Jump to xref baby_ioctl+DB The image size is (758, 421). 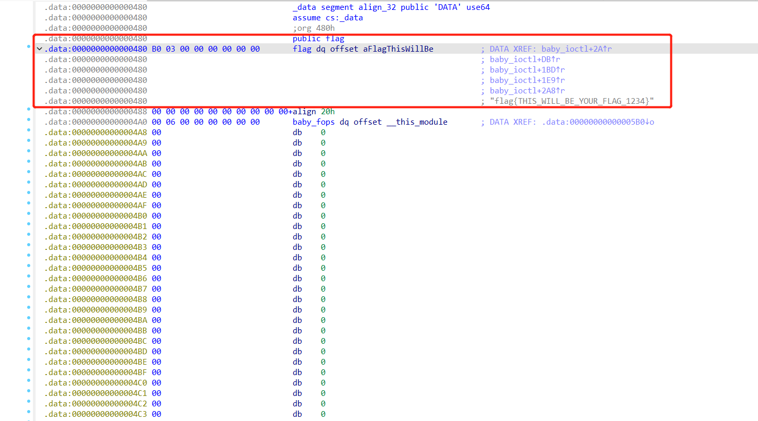point(525,59)
